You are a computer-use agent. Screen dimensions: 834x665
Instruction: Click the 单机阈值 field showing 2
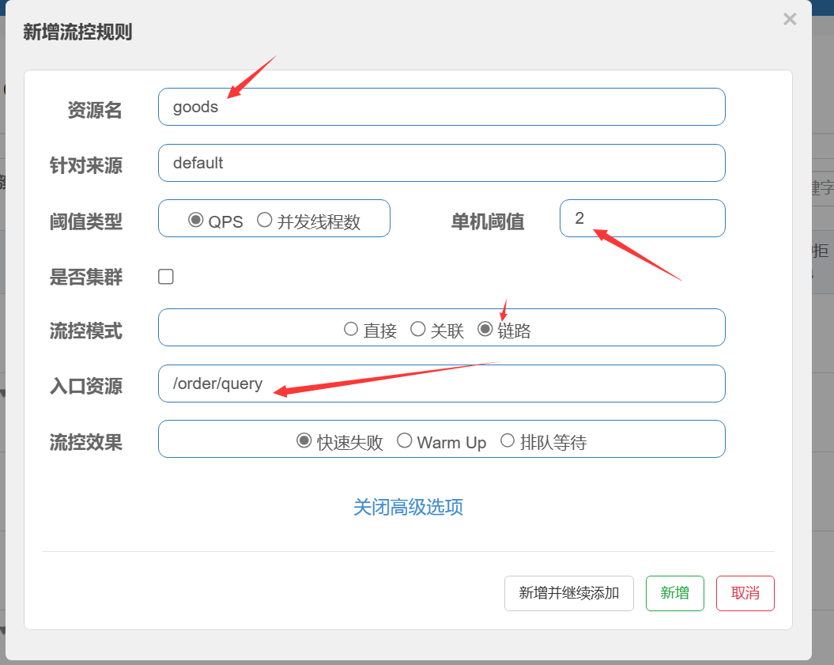pos(643,218)
